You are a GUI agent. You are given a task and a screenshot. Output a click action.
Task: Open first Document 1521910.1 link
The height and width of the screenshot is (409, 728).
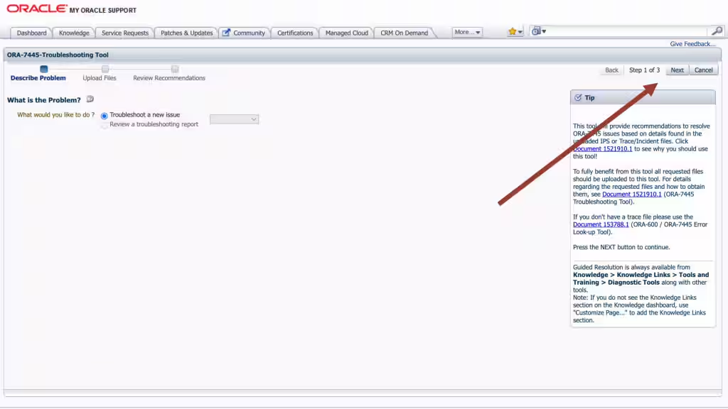pyautogui.click(x=603, y=149)
